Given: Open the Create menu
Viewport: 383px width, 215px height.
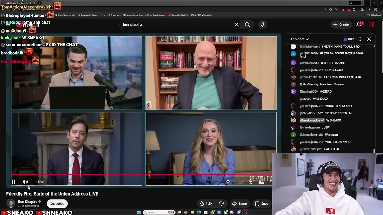Looking at the screenshot, I should (x=341, y=24).
